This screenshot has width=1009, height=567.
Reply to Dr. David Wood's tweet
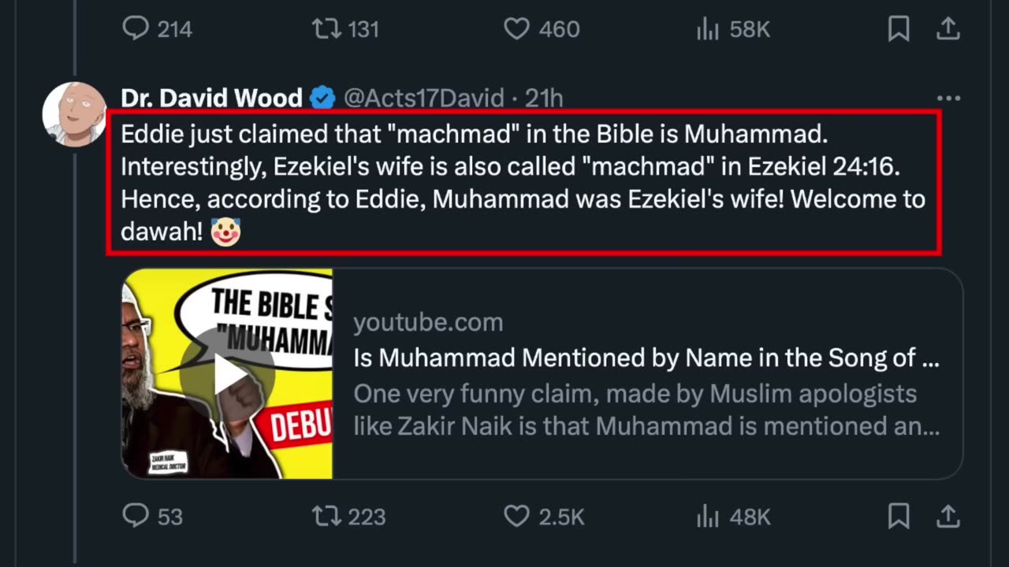(x=136, y=516)
